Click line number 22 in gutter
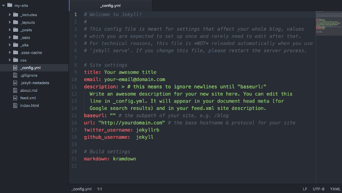 click(x=74, y=166)
